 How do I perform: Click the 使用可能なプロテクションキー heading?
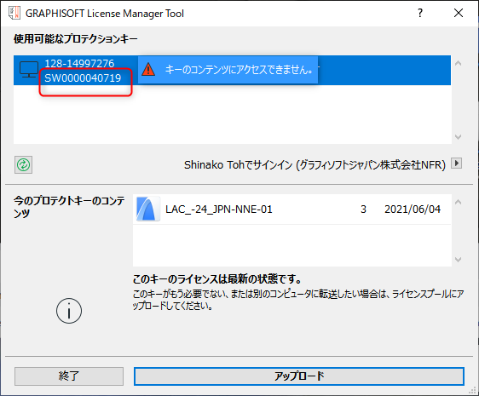(76, 39)
